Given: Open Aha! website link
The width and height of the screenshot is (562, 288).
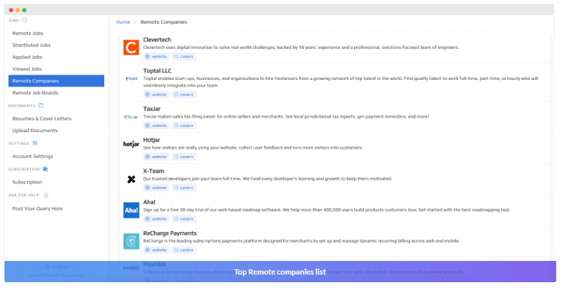Looking at the screenshot, I should pyautogui.click(x=156, y=219).
